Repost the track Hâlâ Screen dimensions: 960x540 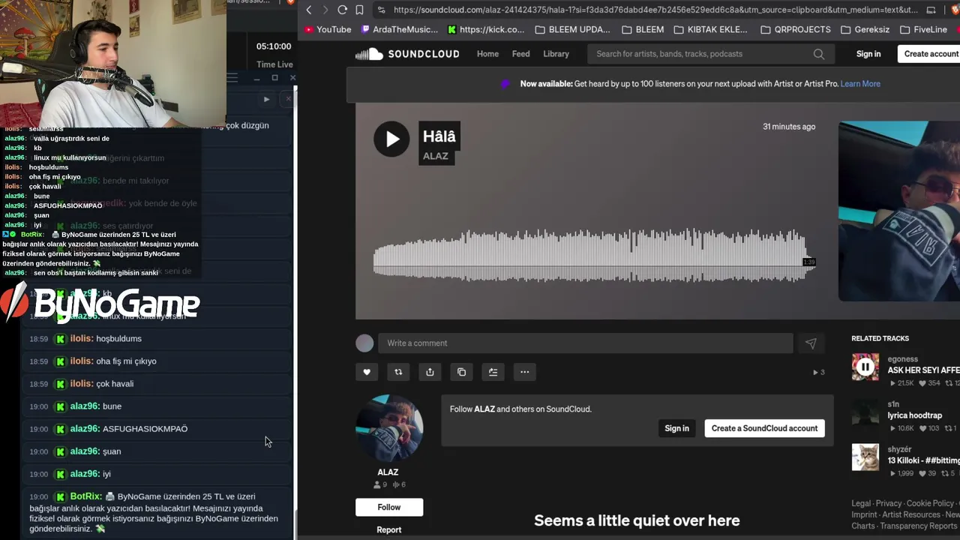coord(398,372)
